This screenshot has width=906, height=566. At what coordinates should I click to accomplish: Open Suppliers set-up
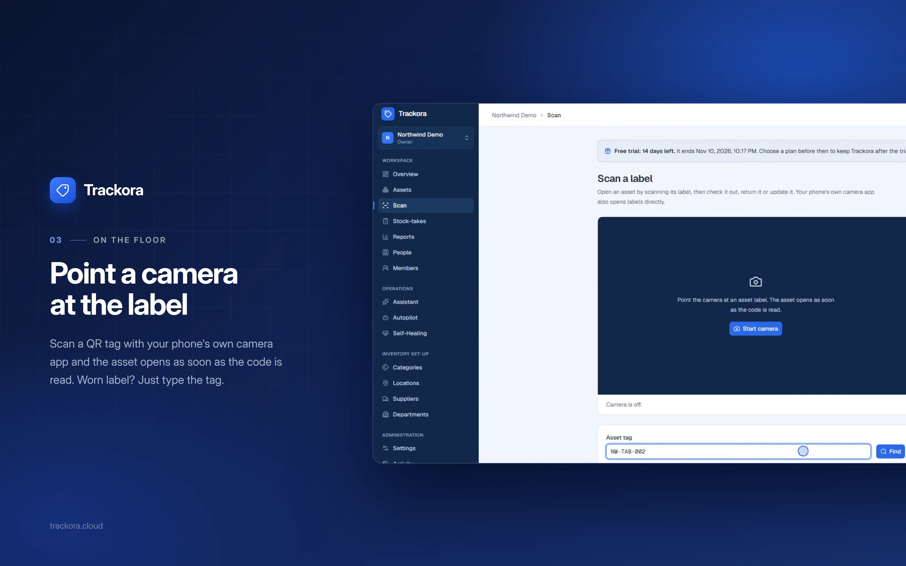click(x=426, y=399)
